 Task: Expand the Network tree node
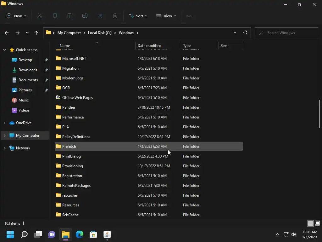pyautogui.click(x=4, y=148)
